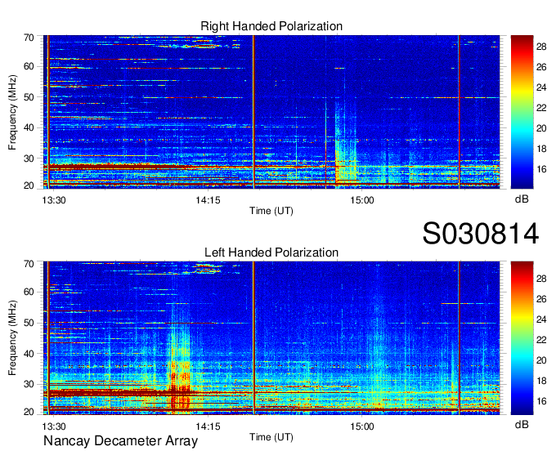
Task: Click 'Frequency (MHz)' label of lower plot
Action: point(12,338)
